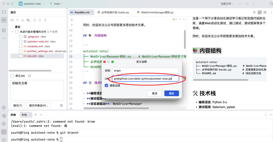This screenshot has height=142, width=273.
Task: Click the 提交并推送(P) button
Action: pyautogui.click(x=38, y=105)
